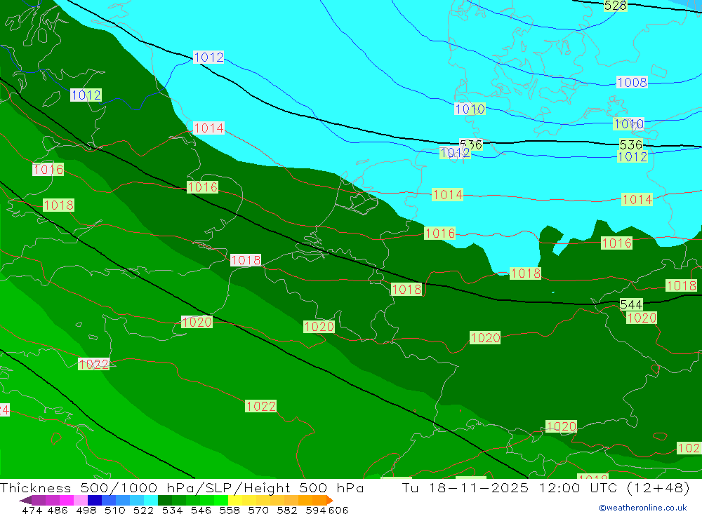This screenshot has height=514, width=702.
Task: Pick the darkest green legend swatch
Action: tap(165, 500)
